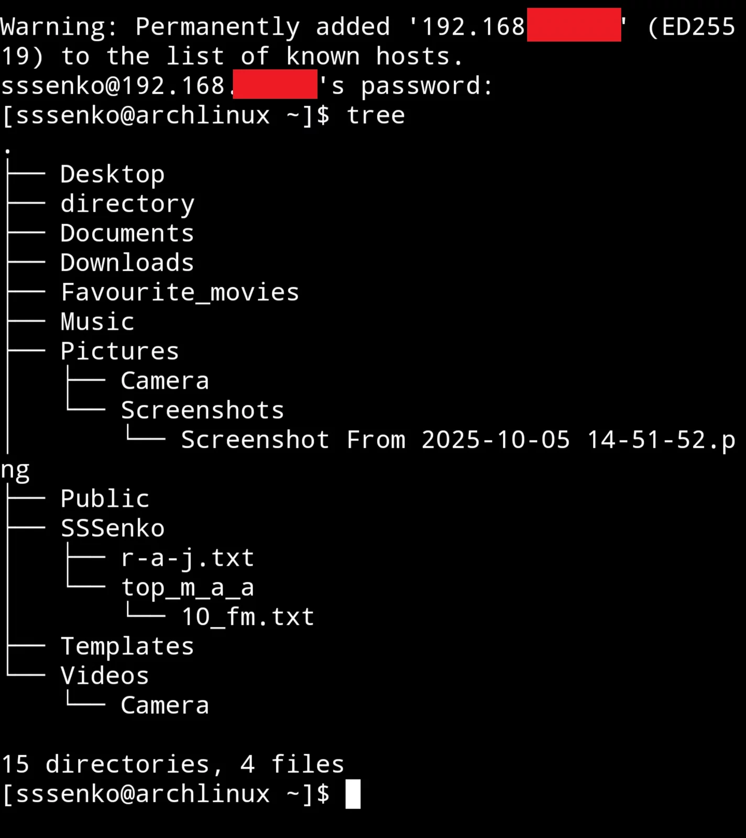Click the Desktop entry in tree output
746x838 pixels.
112,174
